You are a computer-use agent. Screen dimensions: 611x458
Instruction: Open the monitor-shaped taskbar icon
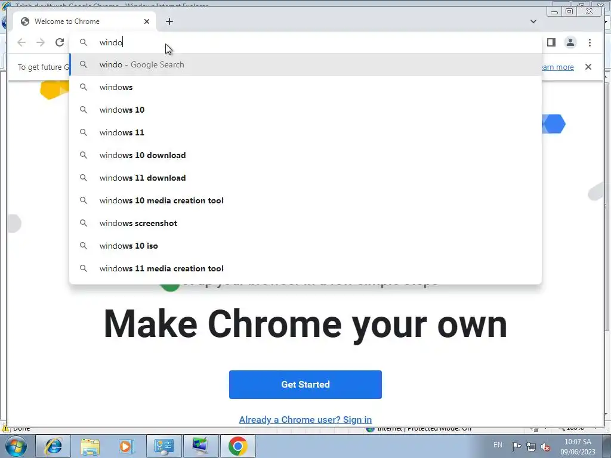coord(200,446)
